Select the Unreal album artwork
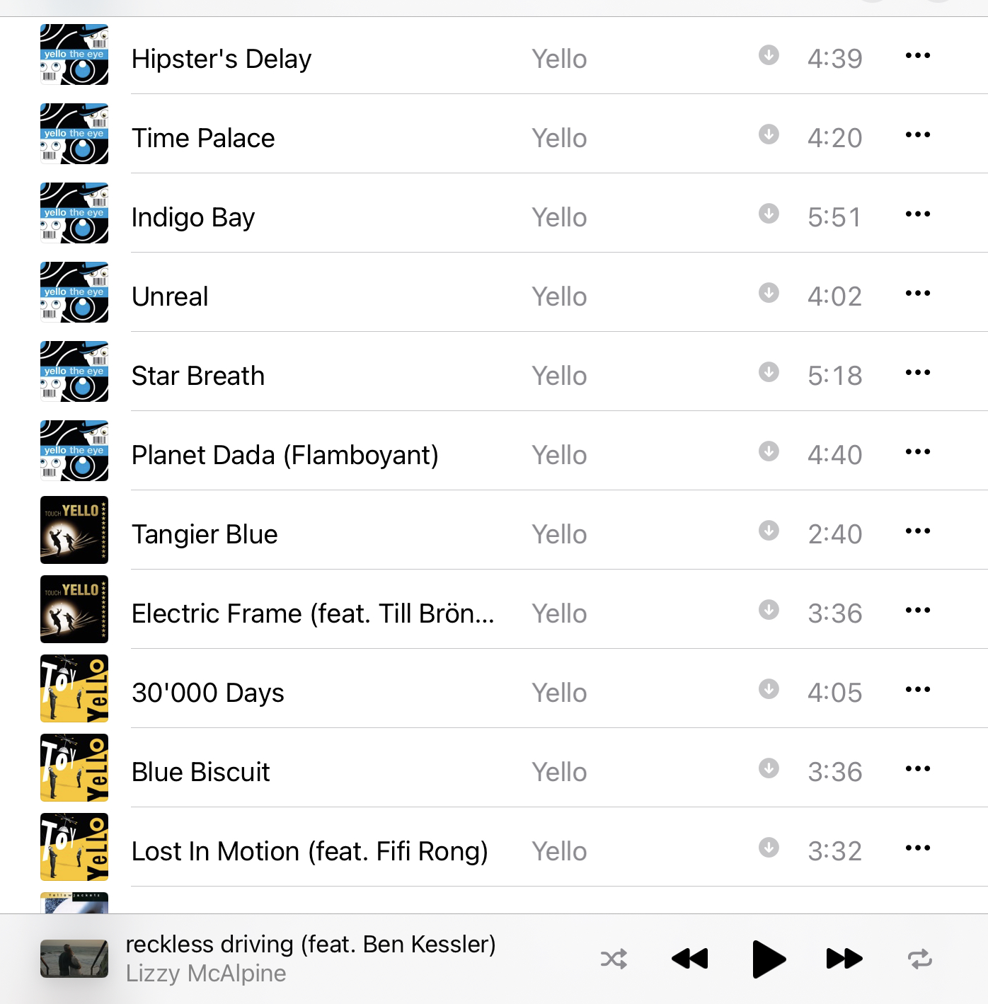This screenshot has height=1004, width=988. pyautogui.click(x=74, y=292)
